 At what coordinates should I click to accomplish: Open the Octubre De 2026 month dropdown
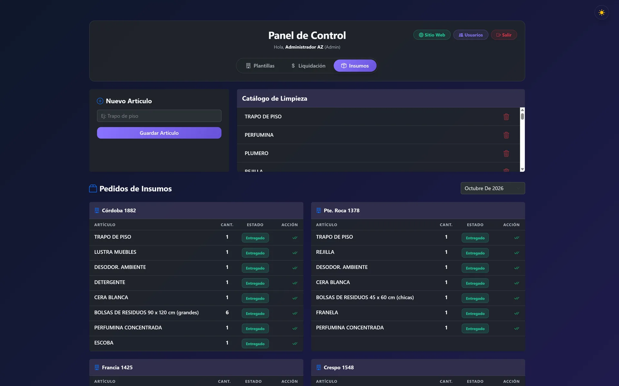click(x=493, y=188)
